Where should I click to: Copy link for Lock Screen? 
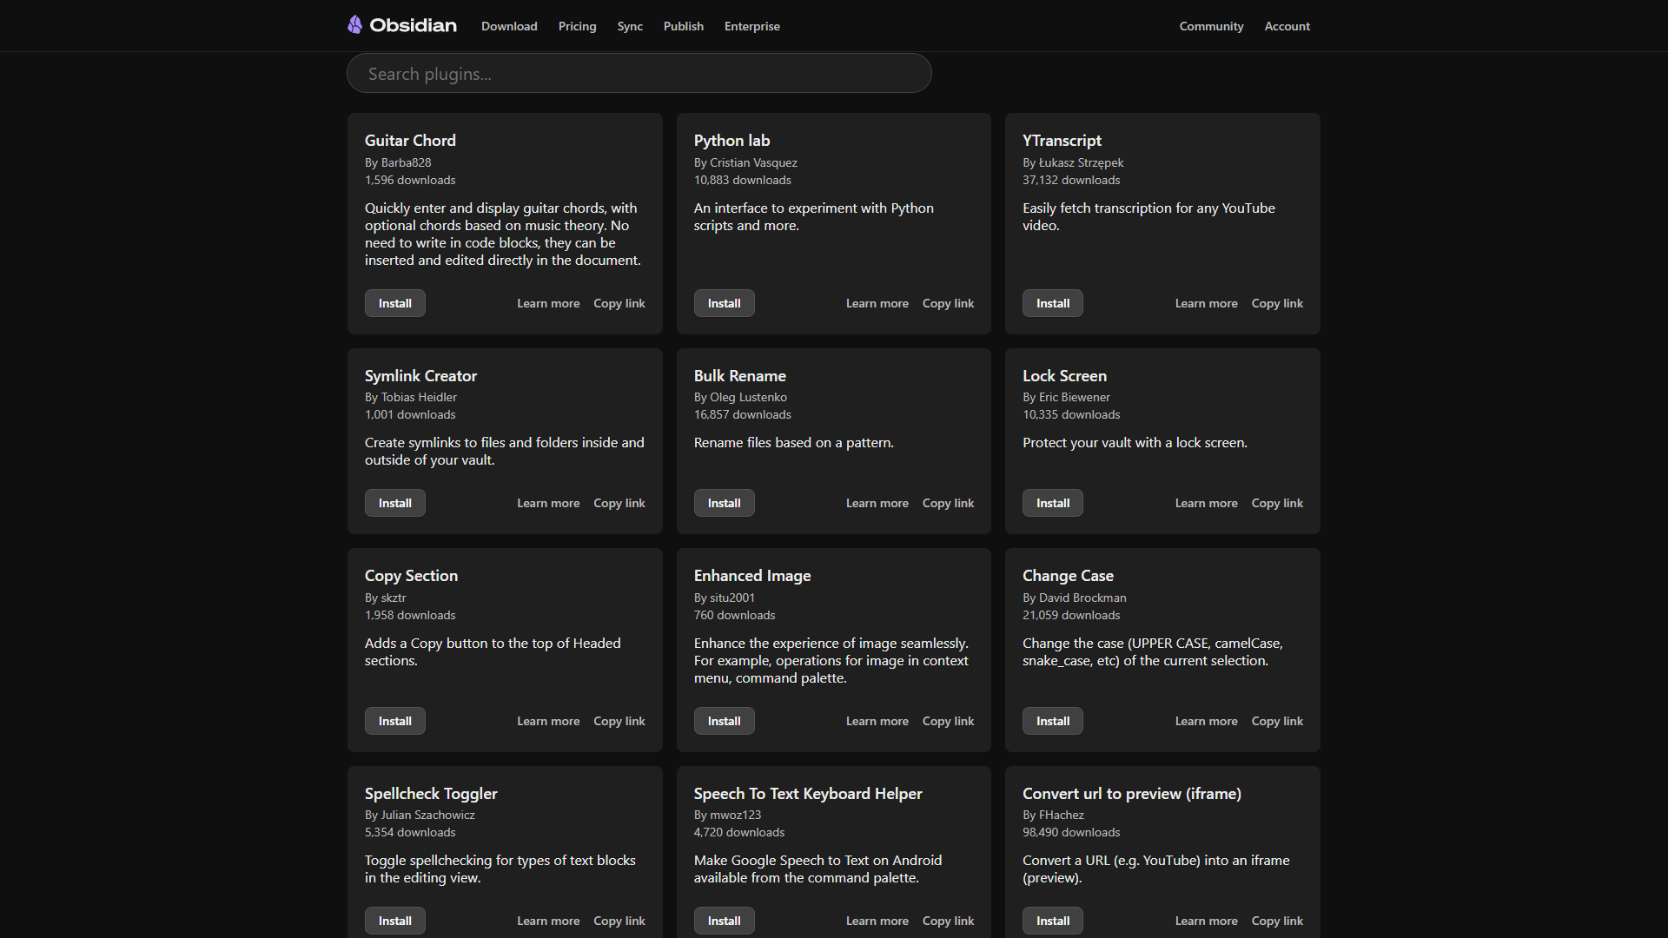click(x=1278, y=503)
